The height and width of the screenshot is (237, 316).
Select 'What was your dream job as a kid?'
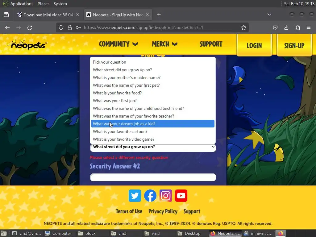152,124
